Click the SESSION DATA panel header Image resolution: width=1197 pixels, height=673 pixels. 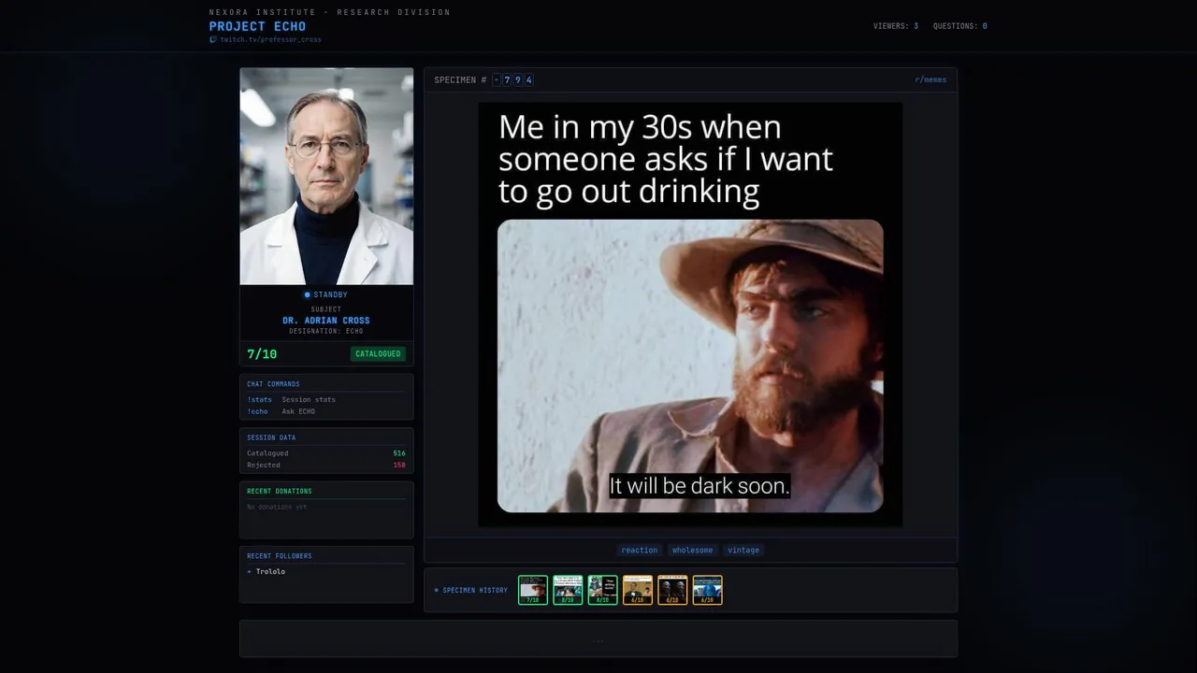tap(271, 437)
